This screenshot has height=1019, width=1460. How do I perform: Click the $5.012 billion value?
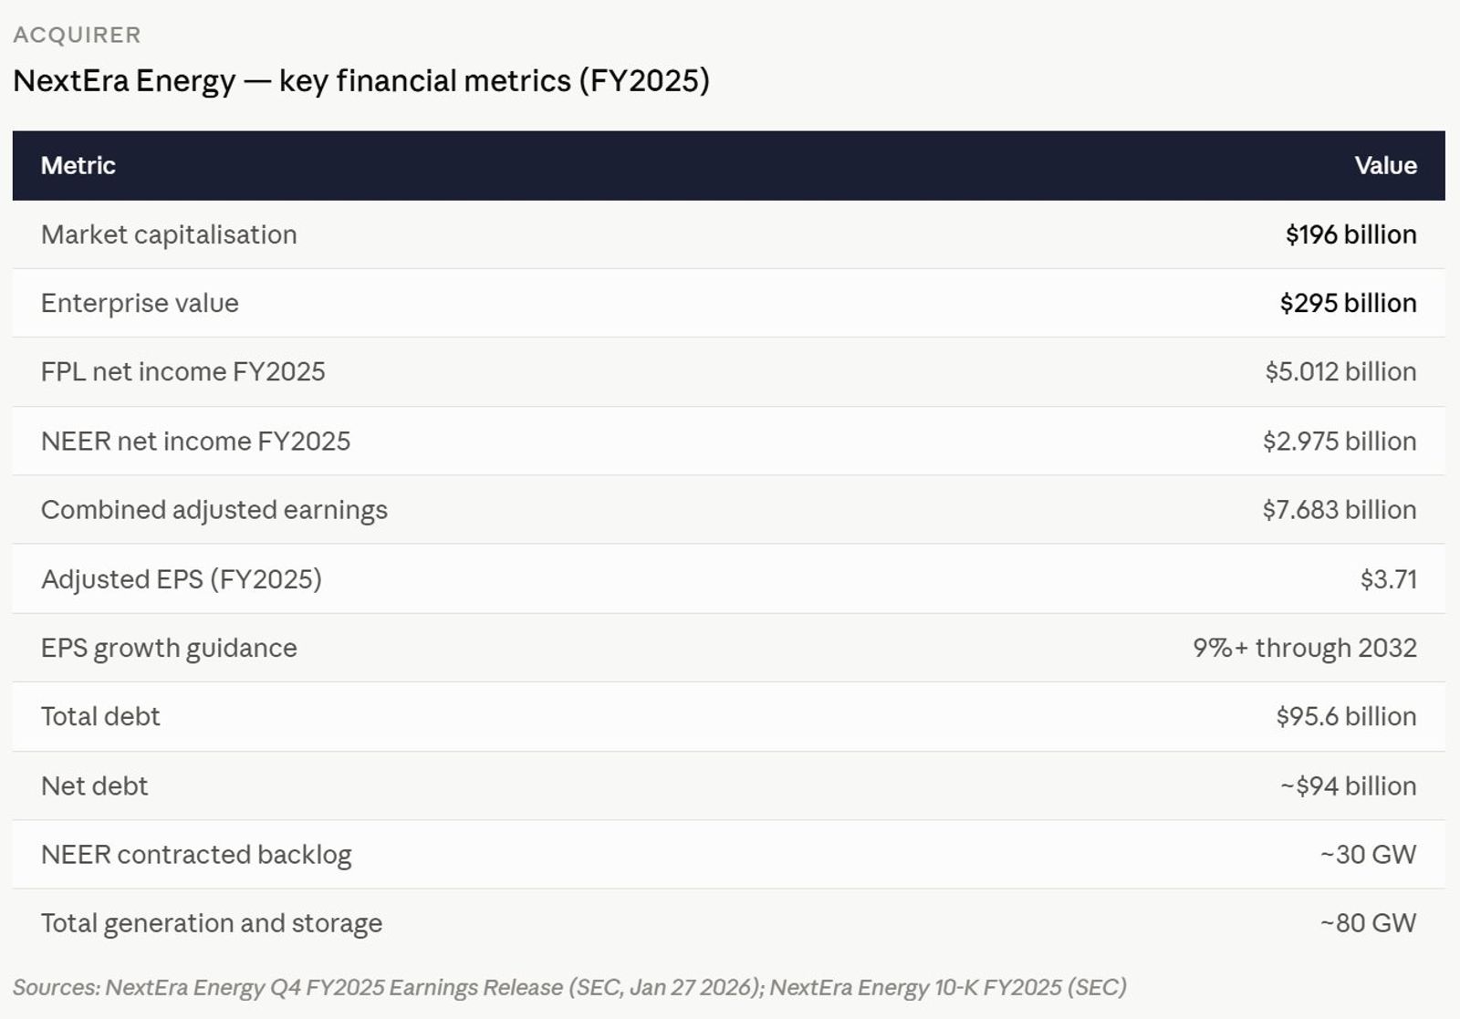point(1340,371)
